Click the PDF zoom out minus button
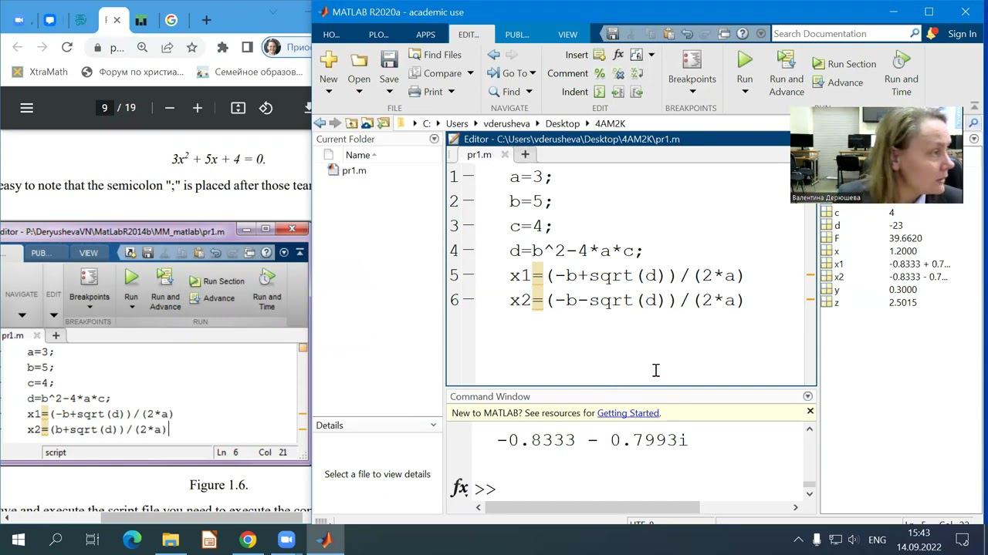 click(170, 108)
